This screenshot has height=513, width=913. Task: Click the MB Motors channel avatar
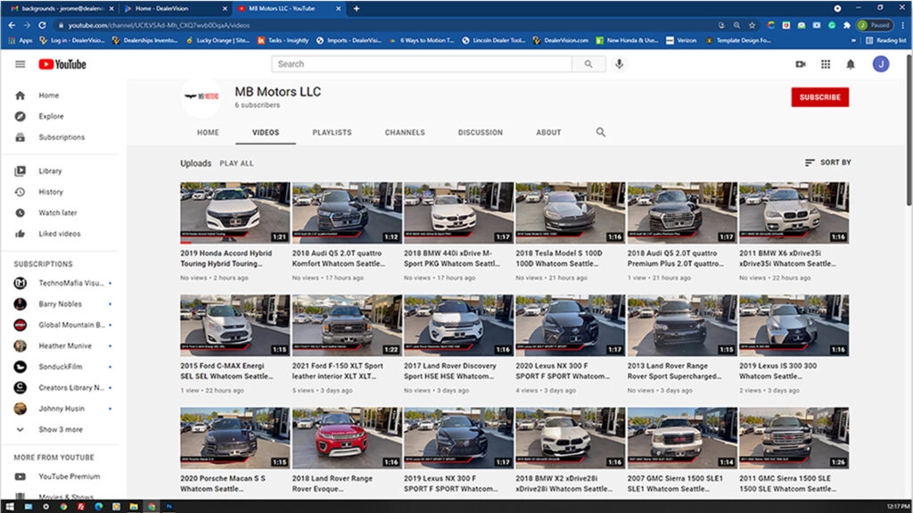tap(201, 96)
